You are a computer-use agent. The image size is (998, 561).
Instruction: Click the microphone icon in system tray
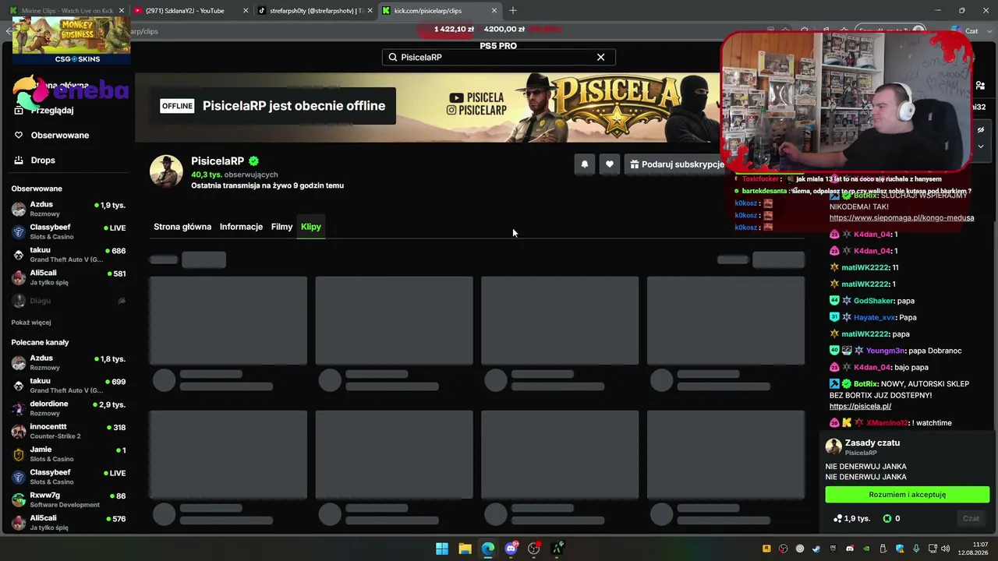pos(916,549)
